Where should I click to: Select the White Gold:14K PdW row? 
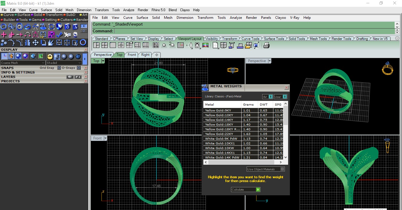pos(244,157)
